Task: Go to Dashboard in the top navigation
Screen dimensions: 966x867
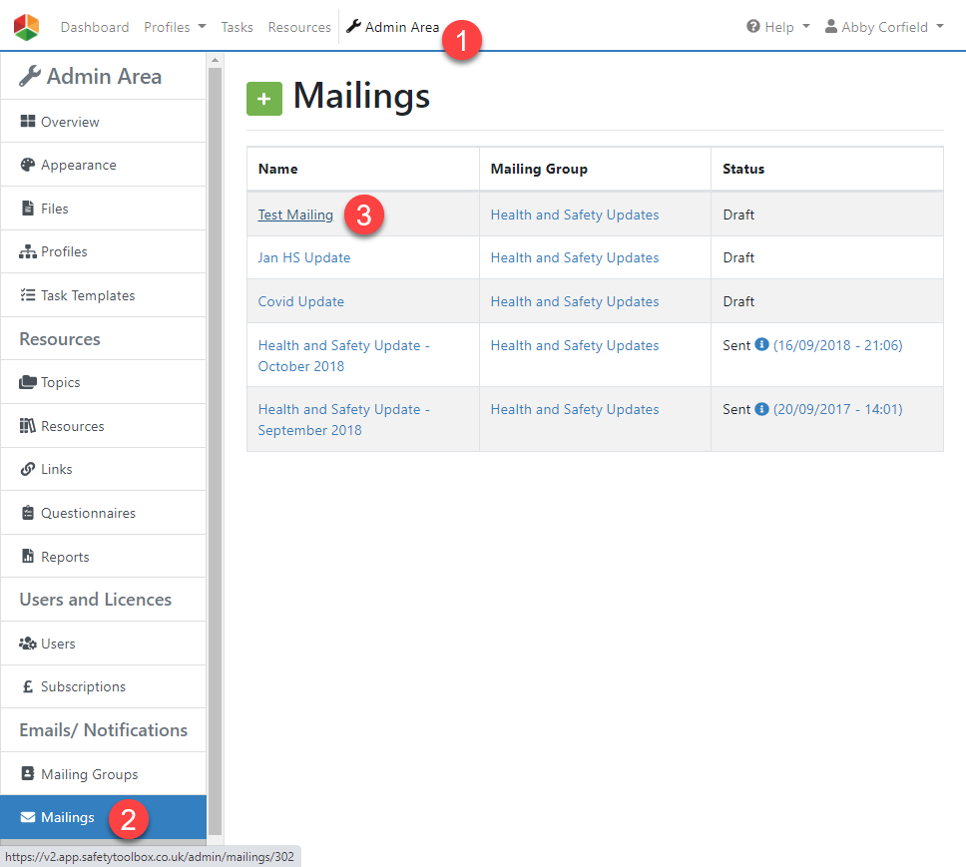Action: click(95, 27)
